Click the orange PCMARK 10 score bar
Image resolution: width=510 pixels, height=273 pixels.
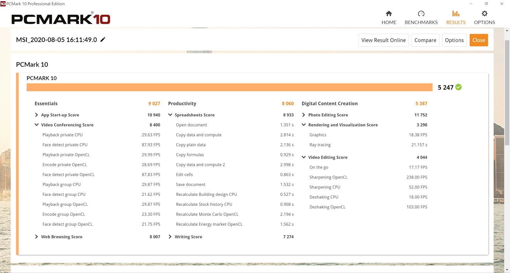pyautogui.click(x=229, y=87)
